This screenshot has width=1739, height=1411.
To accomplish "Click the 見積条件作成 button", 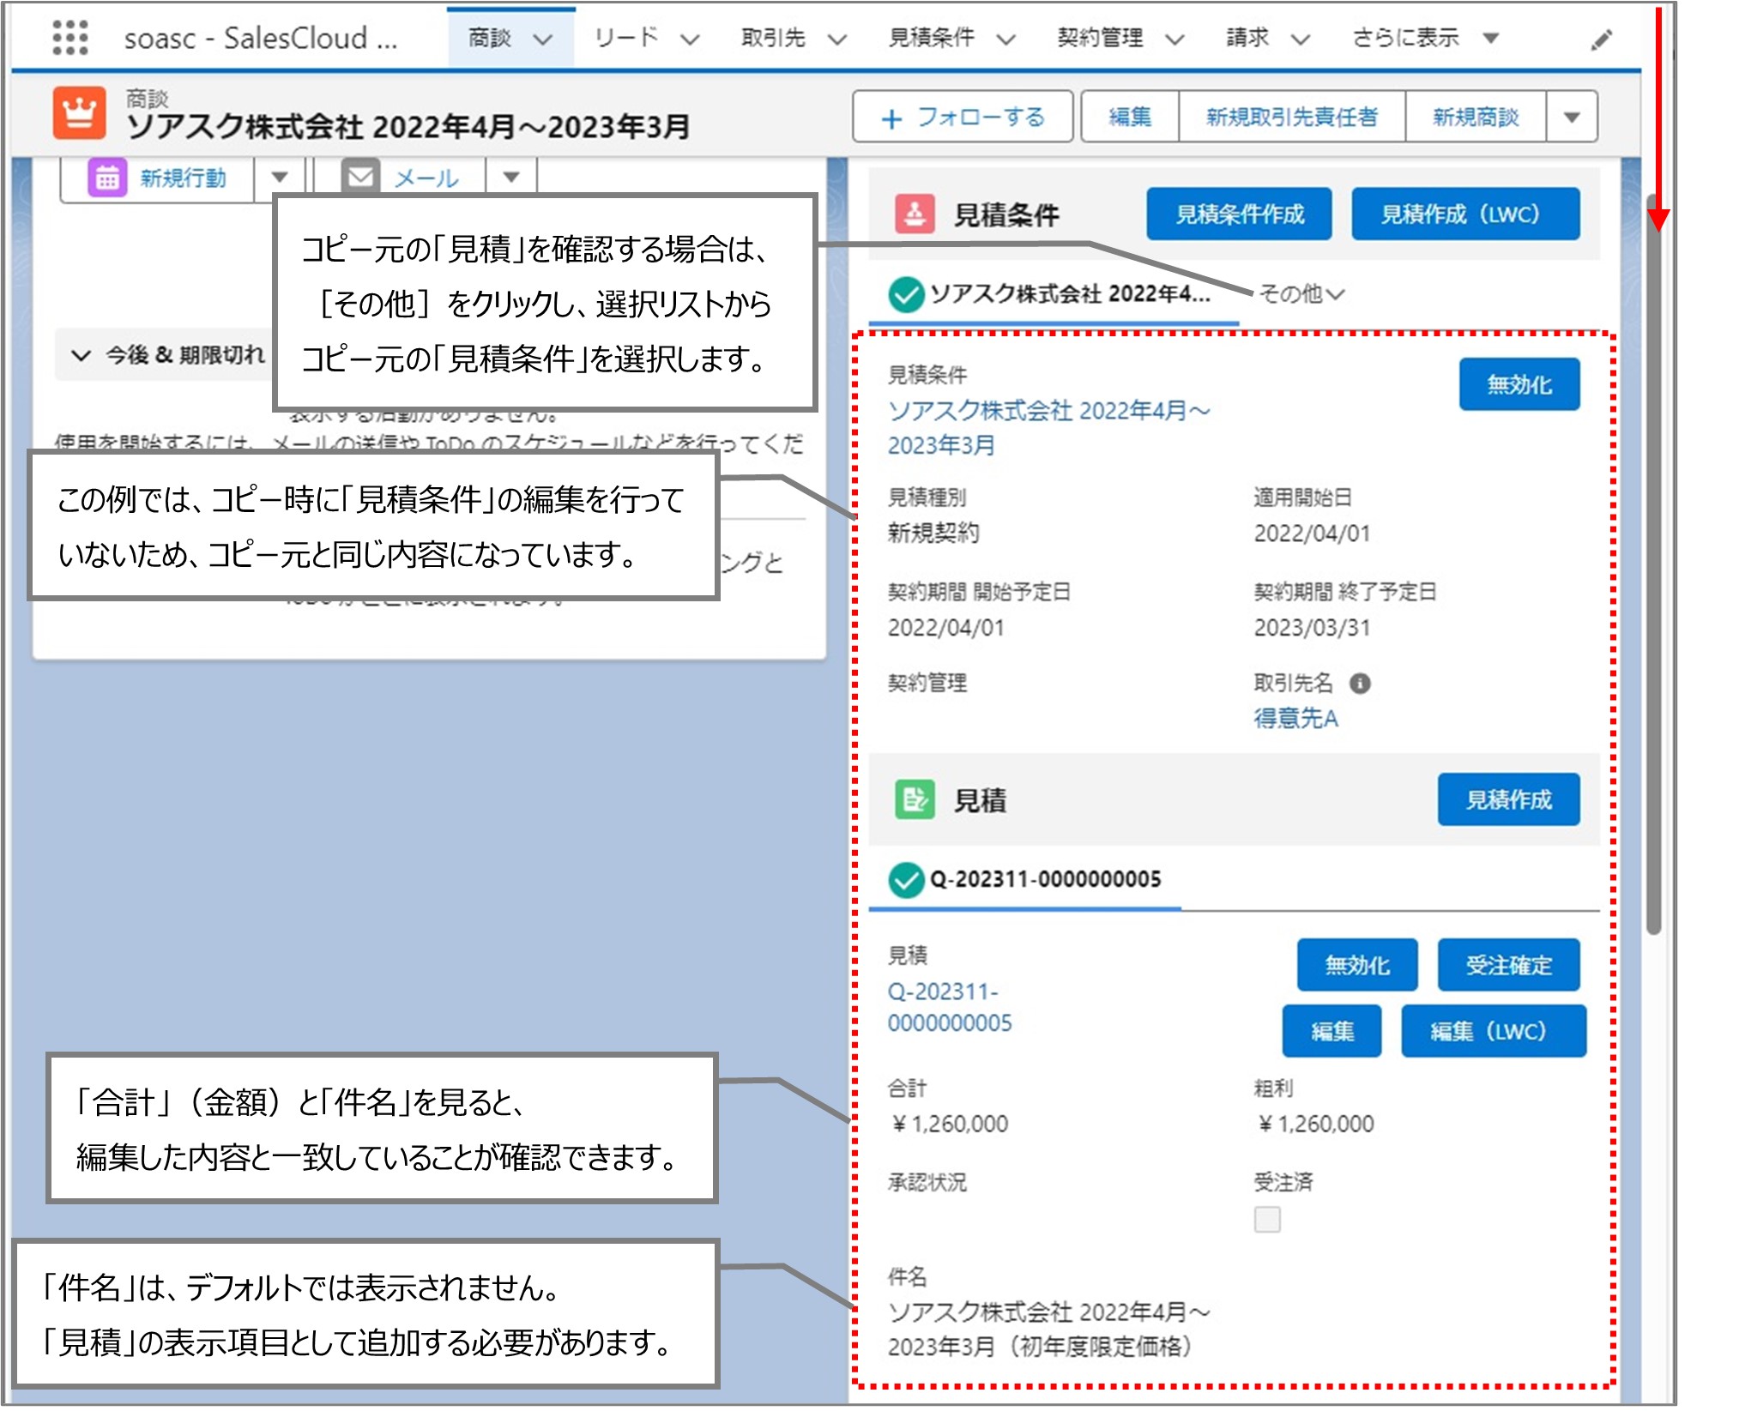I will click(x=1239, y=214).
